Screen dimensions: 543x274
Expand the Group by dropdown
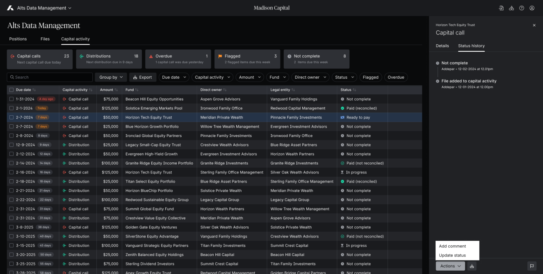click(111, 77)
